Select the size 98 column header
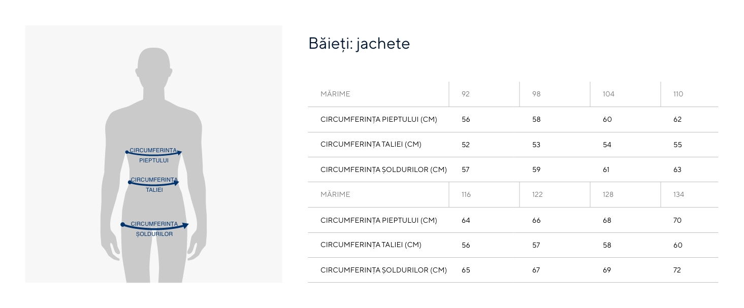The width and height of the screenshot is (744, 308). pyautogui.click(x=536, y=94)
